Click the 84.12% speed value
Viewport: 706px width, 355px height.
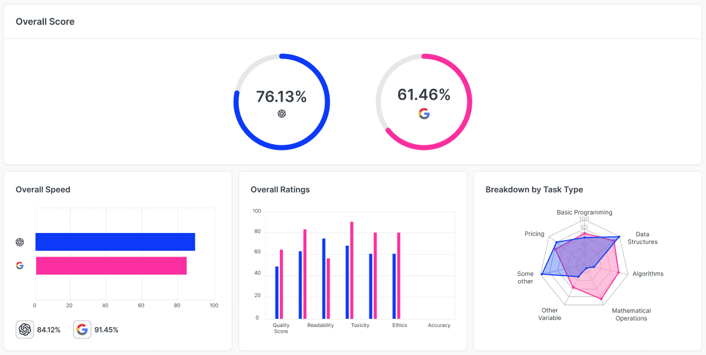(49, 330)
